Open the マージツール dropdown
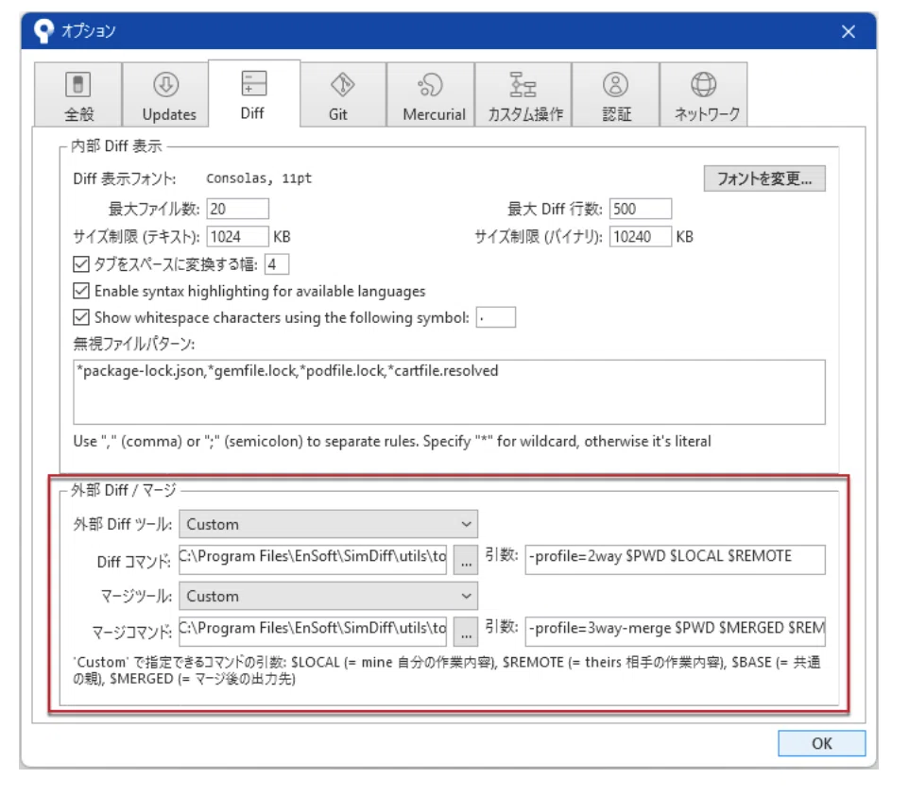The image size is (909, 795). pyautogui.click(x=328, y=597)
